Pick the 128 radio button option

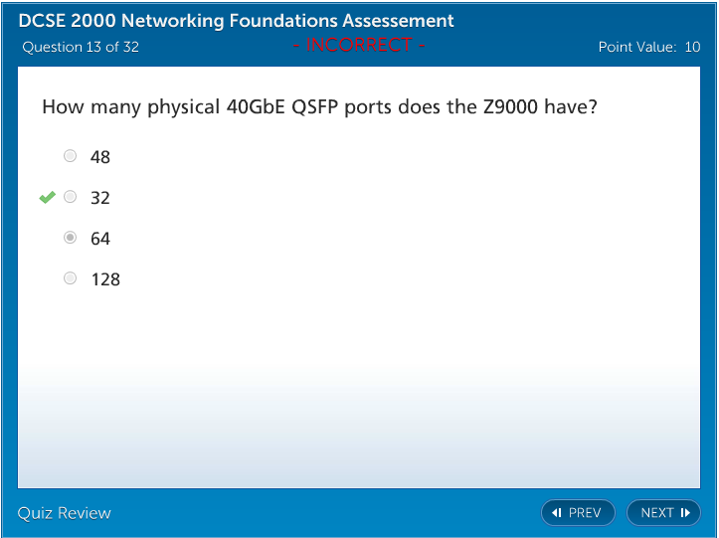click(70, 278)
